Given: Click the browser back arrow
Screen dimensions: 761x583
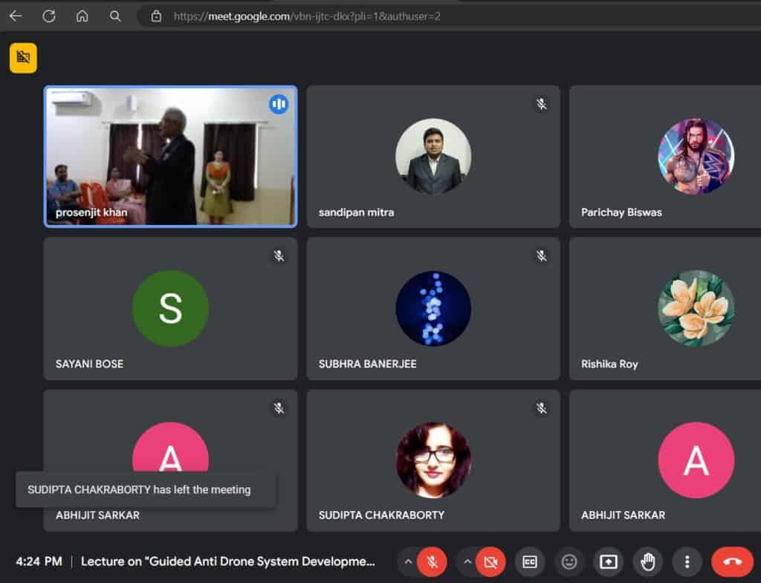Looking at the screenshot, I should pos(16,16).
